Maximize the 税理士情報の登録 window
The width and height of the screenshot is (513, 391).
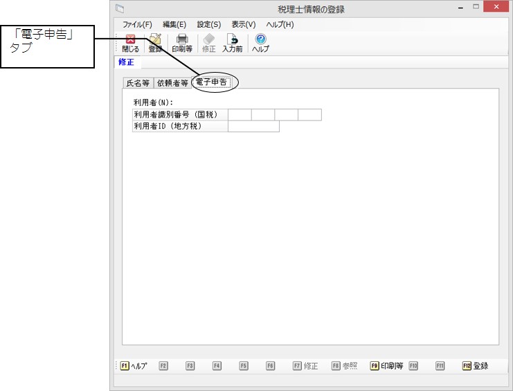tap(476, 8)
